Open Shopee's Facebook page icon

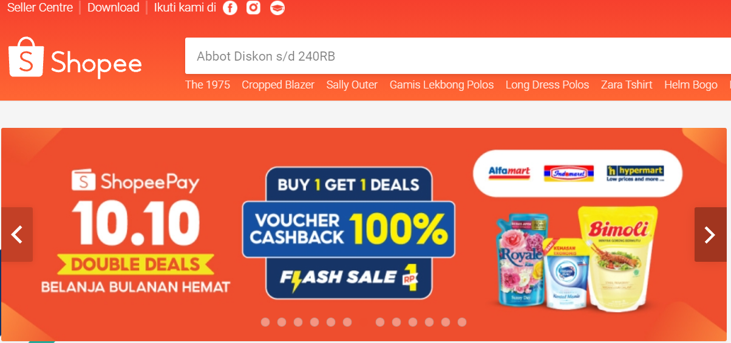point(230,8)
